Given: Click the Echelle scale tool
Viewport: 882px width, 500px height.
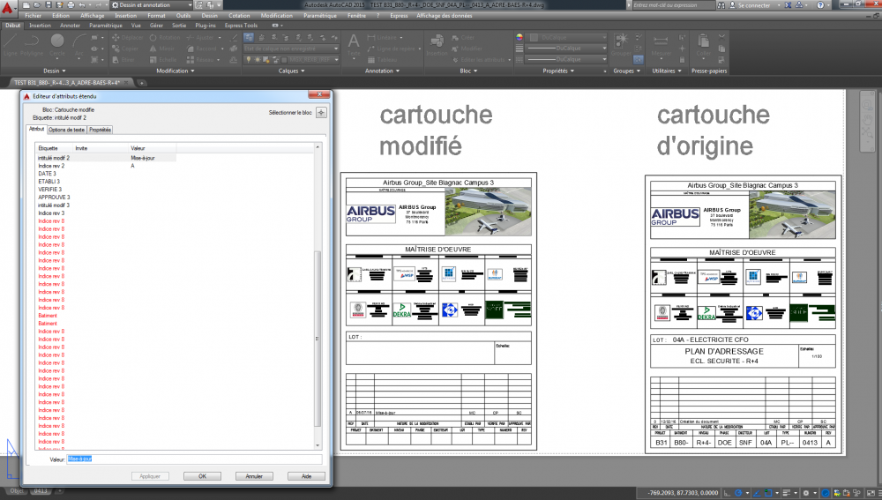Looking at the screenshot, I should point(162,59).
